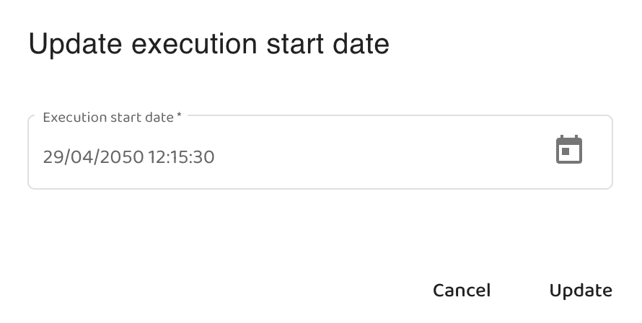Click the word "date" in the field label

[x=159, y=118]
